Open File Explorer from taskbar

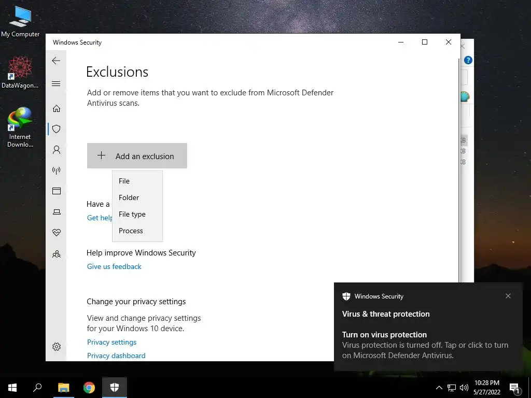(x=63, y=388)
